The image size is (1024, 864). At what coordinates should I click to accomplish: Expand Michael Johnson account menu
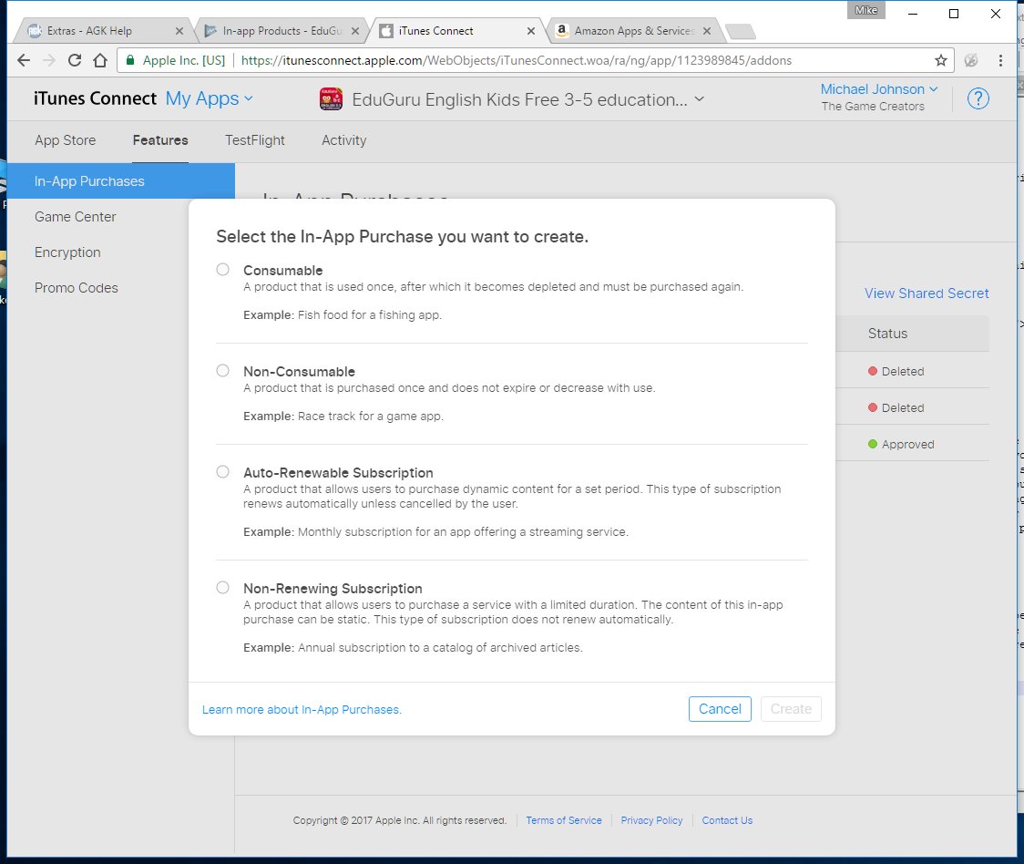(879, 89)
